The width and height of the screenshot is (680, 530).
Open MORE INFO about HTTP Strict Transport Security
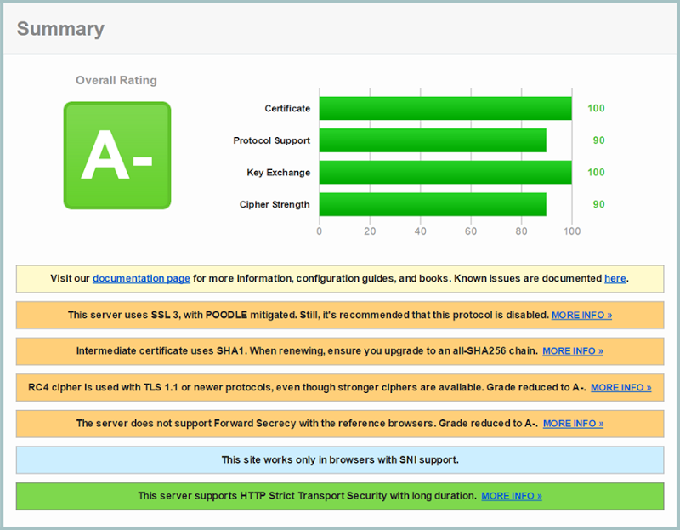click(511, 496)
